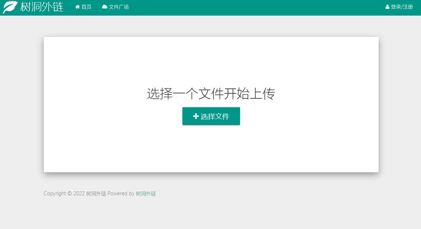Click the white upload card area
Screen dimensions: 421x229
[x=211, y=153]
